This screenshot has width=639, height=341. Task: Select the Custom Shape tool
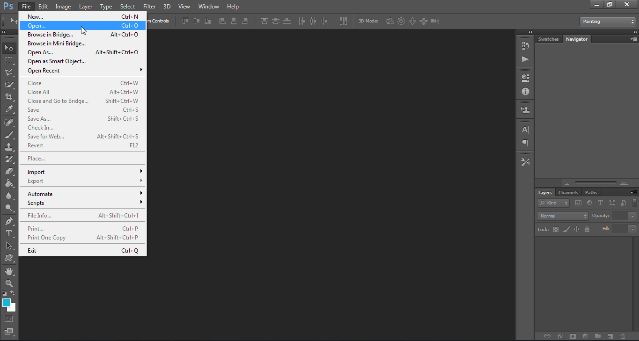click(x=9, y=258)
